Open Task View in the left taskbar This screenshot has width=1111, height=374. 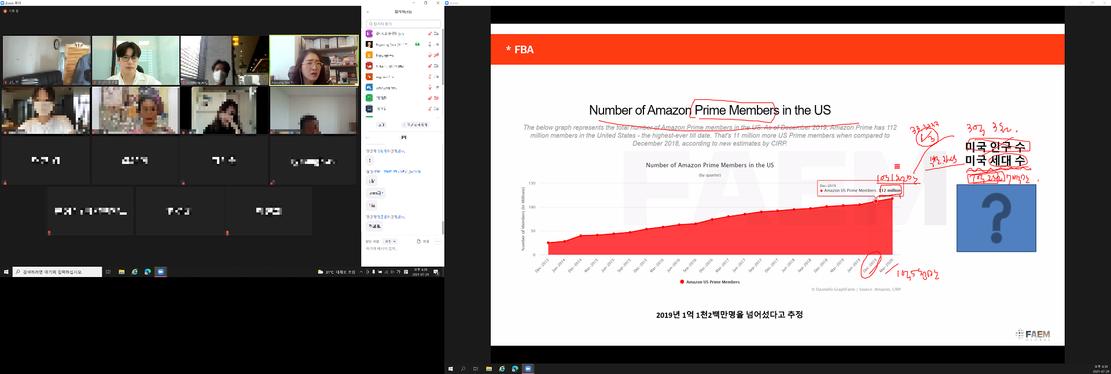108,272
